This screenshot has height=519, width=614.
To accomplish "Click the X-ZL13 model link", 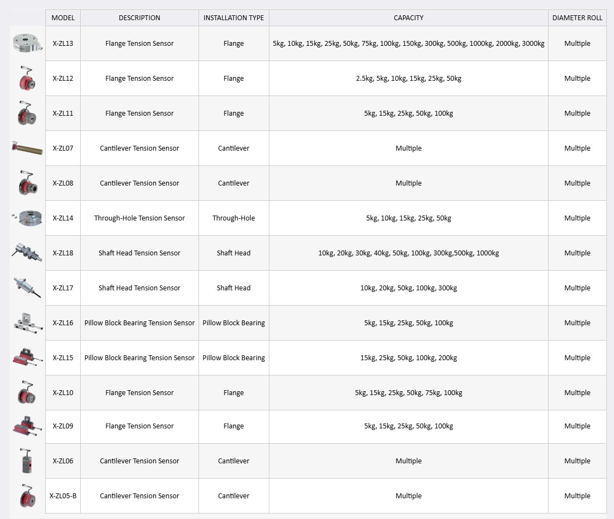I will coord(63,44).
